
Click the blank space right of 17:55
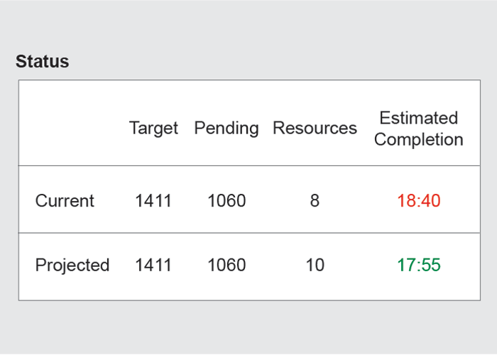pyautogui.click(x=460, y=265)
